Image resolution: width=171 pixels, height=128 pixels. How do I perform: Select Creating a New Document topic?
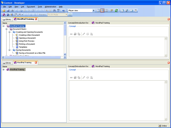29,35
